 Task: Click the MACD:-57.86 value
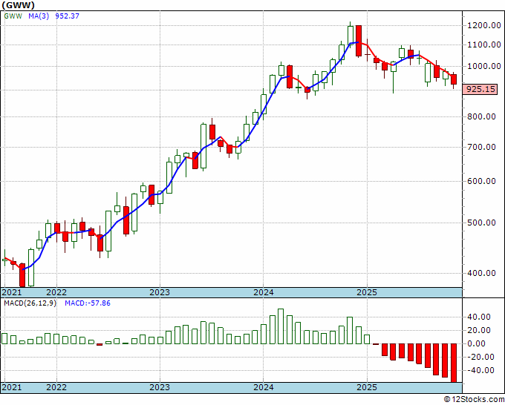pos(88,303)
